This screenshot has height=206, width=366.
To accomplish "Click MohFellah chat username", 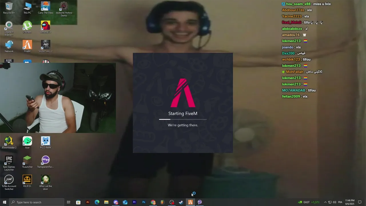I will [295, 72].
